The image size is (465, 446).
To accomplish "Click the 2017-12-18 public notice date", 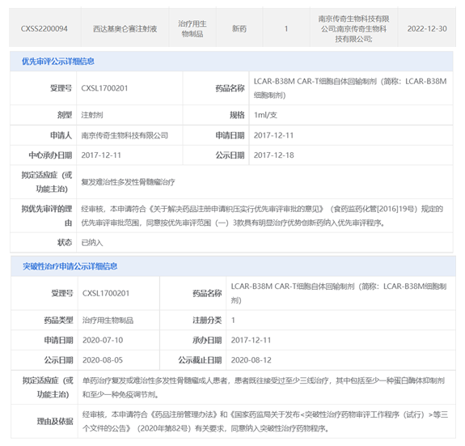I will 273,155.
